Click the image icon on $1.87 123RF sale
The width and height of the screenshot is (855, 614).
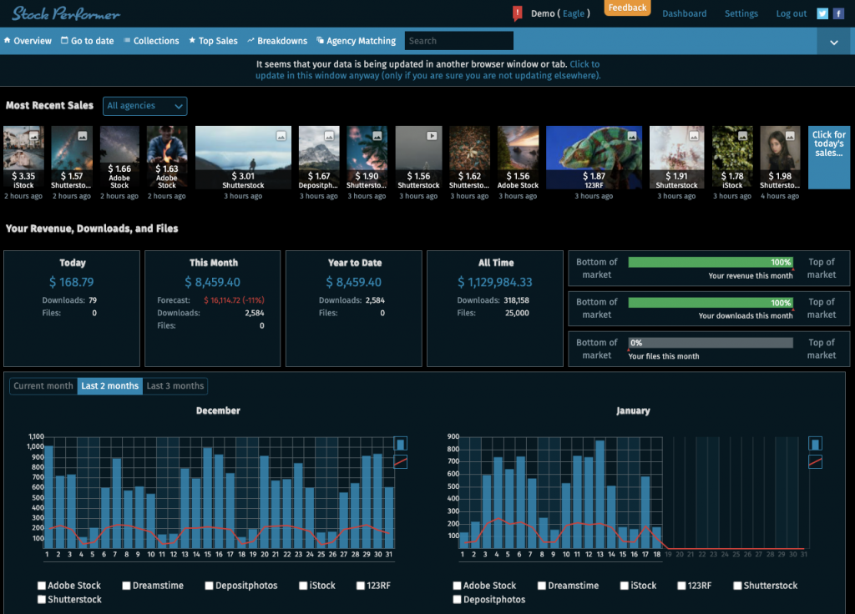(632, 136)
